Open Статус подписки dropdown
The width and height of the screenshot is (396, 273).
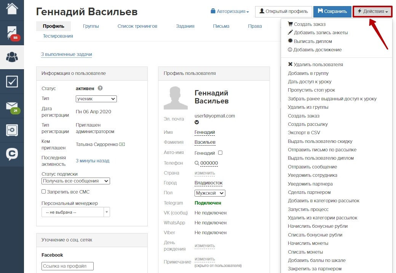[76, 181]
